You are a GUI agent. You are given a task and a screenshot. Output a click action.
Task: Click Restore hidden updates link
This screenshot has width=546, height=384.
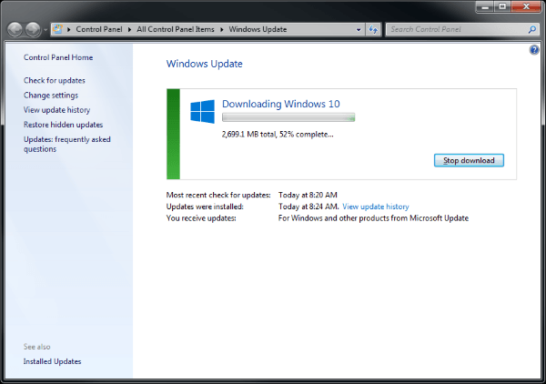63,125
